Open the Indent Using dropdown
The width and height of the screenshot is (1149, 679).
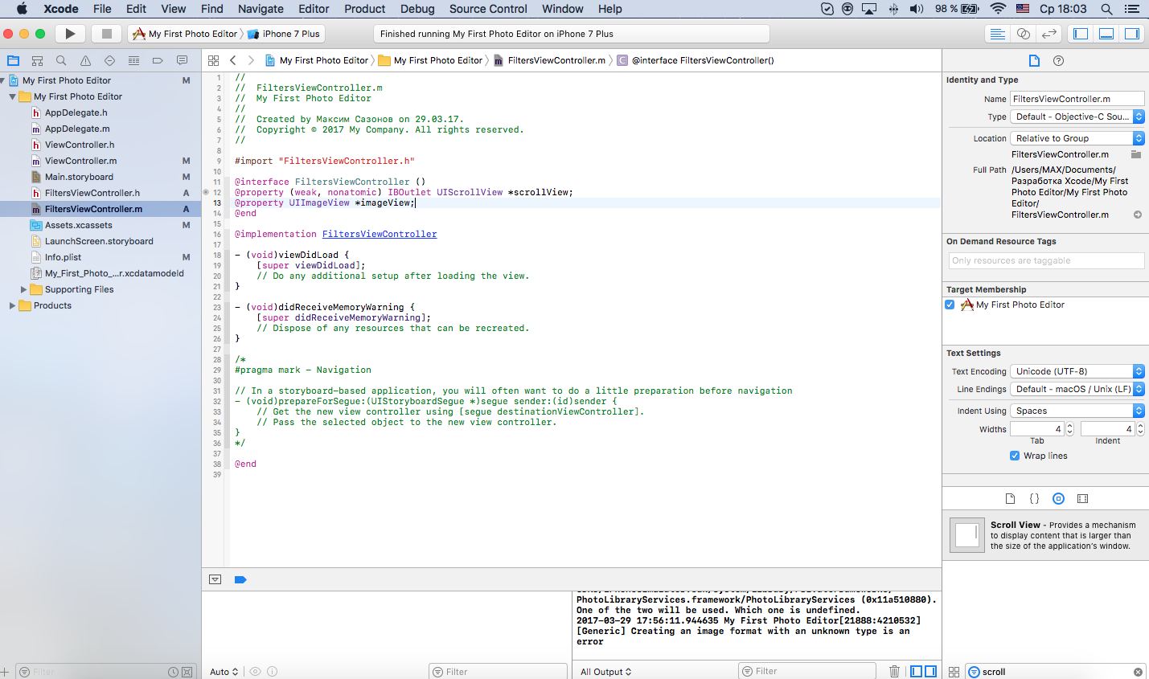(1077, 411)
